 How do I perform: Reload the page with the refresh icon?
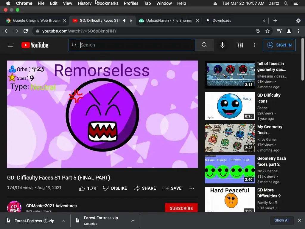[x=26, y=31]
